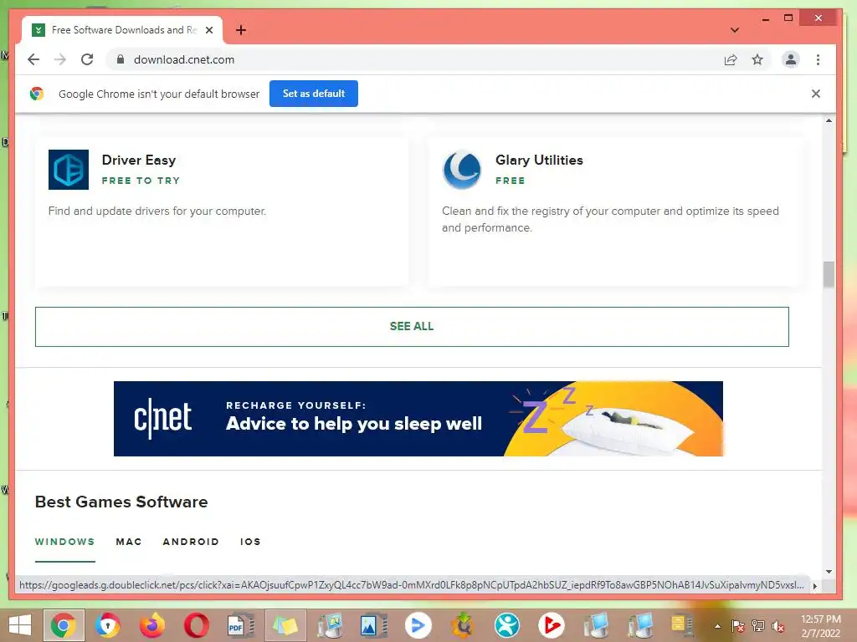Open the PDF app in taskbar
The width and height of the screenshot is (857, 642).
(240, 625)
